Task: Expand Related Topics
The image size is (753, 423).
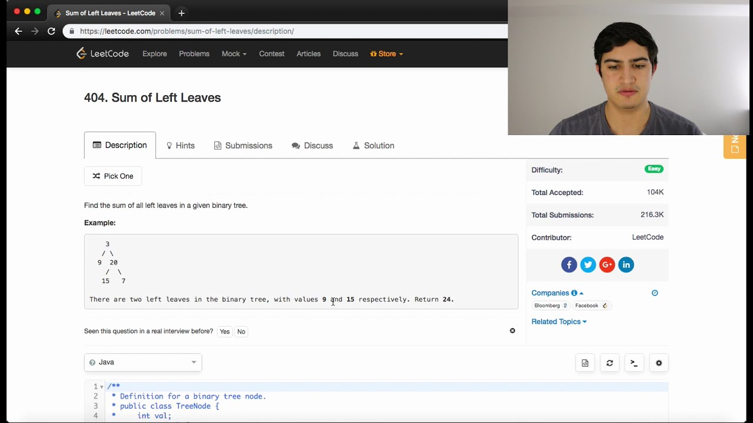Action: point(559,321)
